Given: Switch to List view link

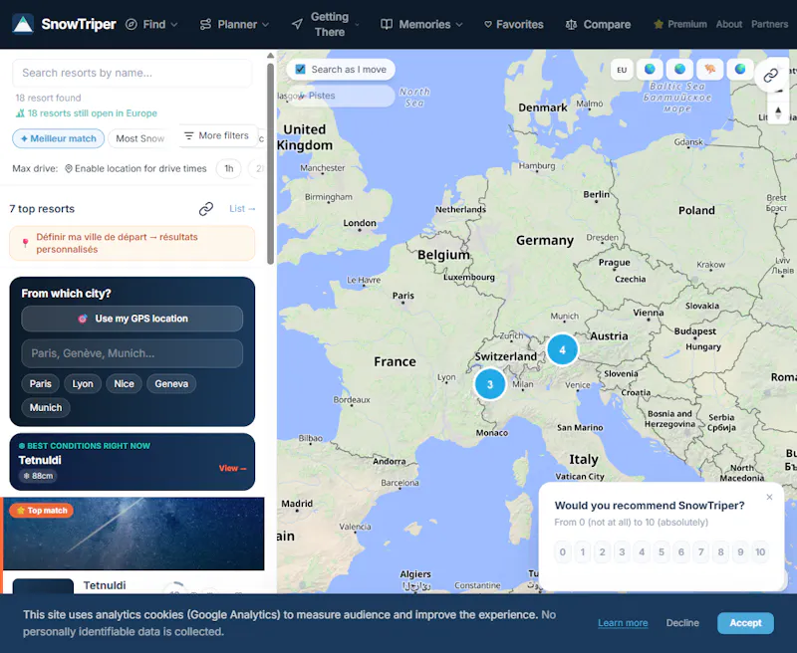Looking at the screenshot, I should coord(242,209).
